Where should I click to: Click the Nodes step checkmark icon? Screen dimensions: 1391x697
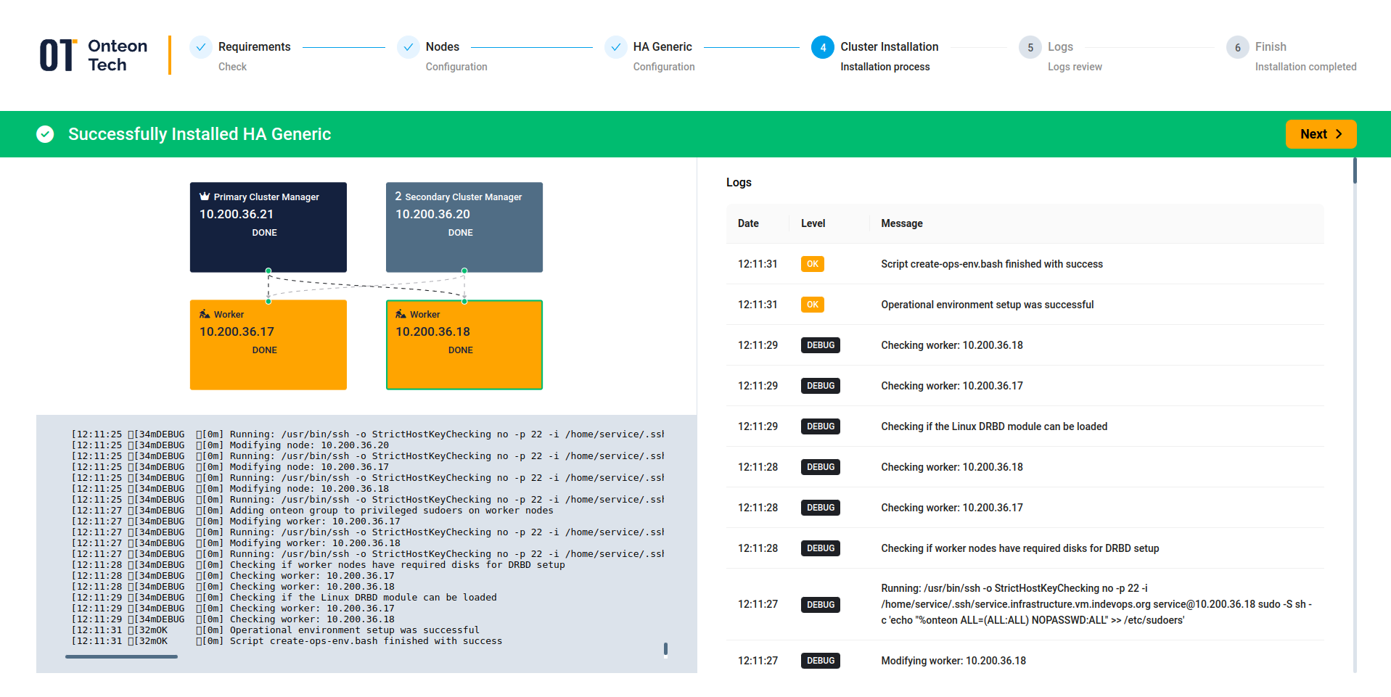[x=409, y=47]
